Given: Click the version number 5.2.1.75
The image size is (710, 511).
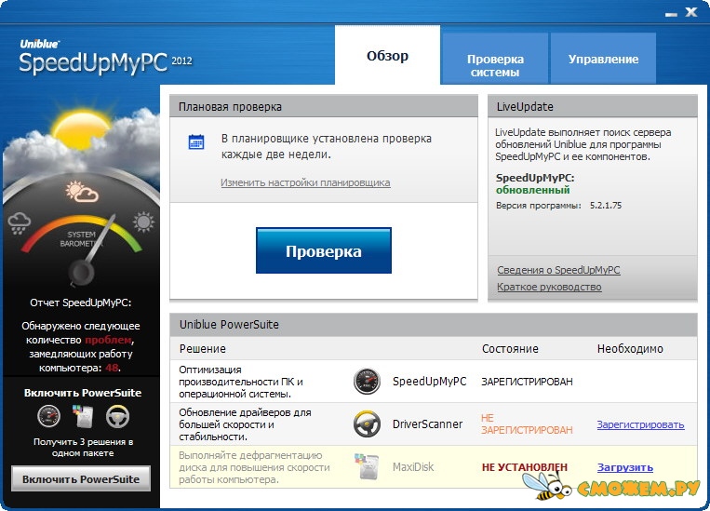Looking at the screenshot, I should [x=606, y=205].
